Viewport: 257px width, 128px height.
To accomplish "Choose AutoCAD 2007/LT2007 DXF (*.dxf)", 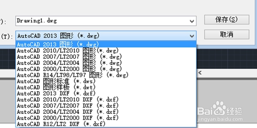I will [x=106, y=106].
